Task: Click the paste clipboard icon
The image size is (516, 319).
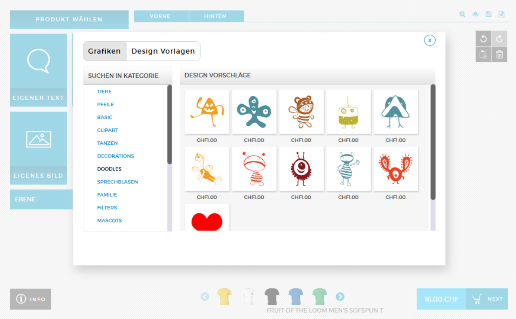Action: 483,55
